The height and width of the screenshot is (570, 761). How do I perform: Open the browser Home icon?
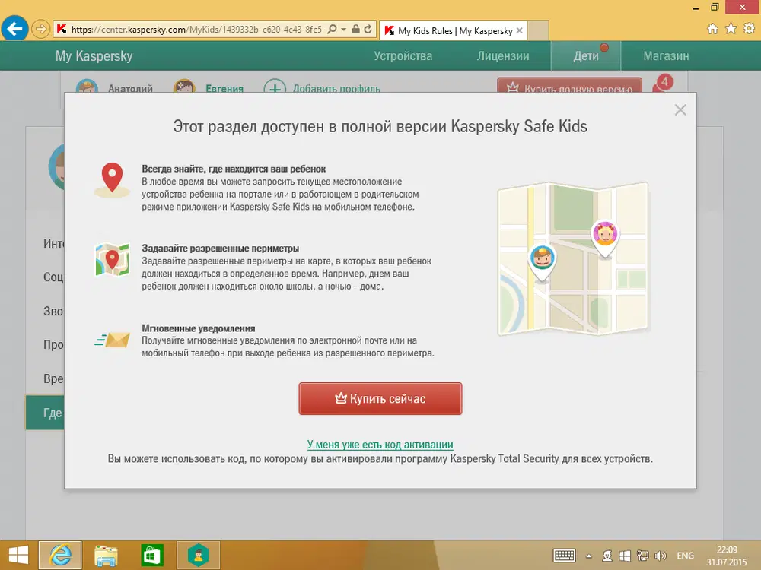pos(712,29)
